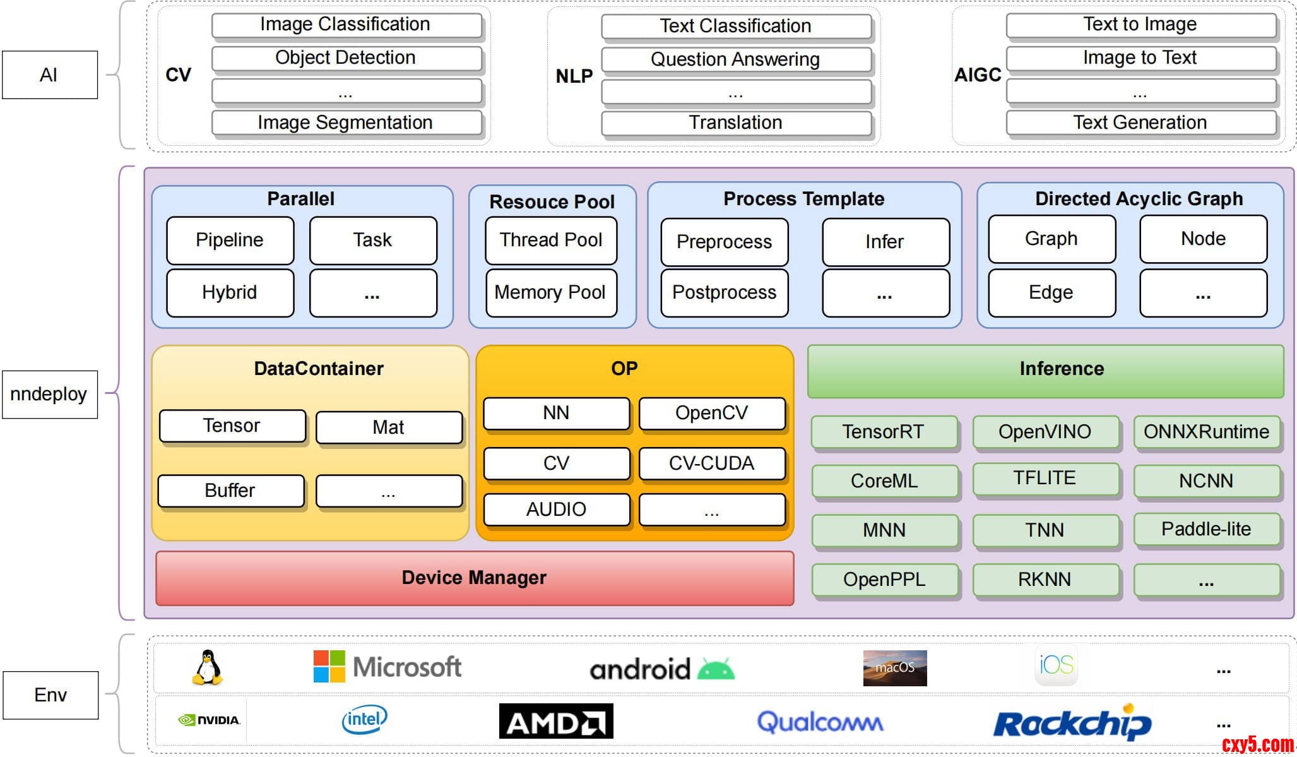Viewport: 1297px width, 757px height.
Task: Click the Linux penguin icon
Action: pyautogui.click(x=207, y=667)
